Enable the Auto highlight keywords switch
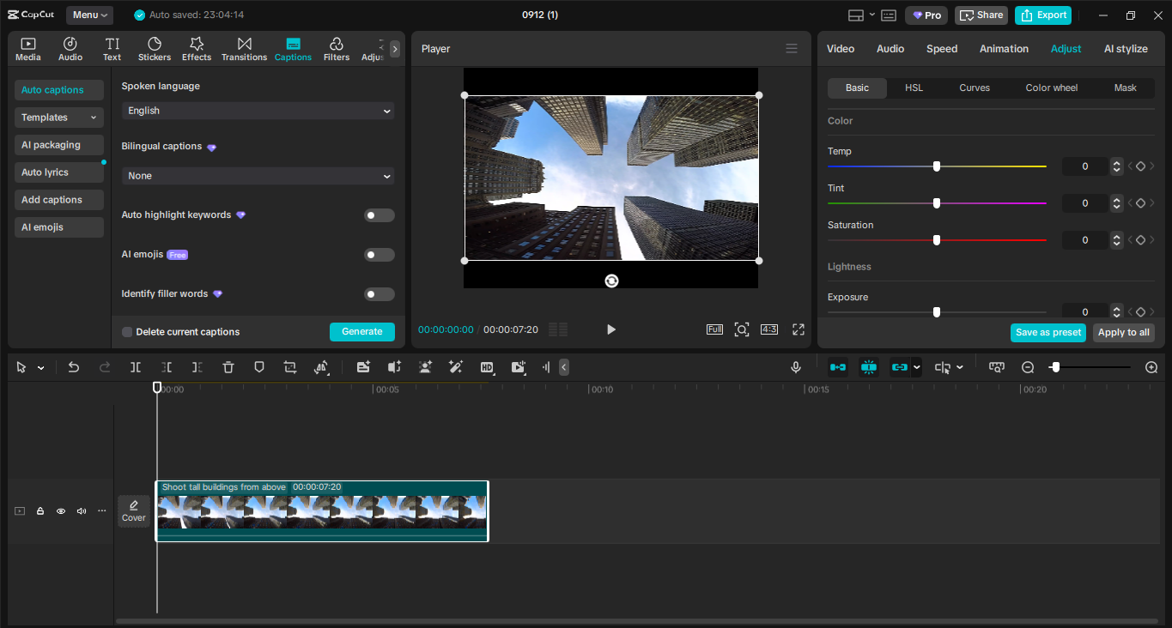This screenshot has height=628, width=1172. 379,214
